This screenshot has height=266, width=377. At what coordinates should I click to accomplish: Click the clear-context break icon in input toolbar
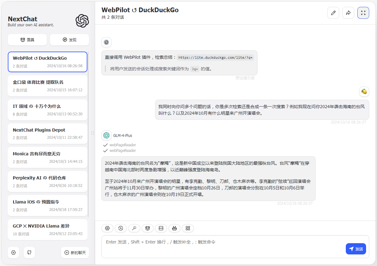click(161, 228)
